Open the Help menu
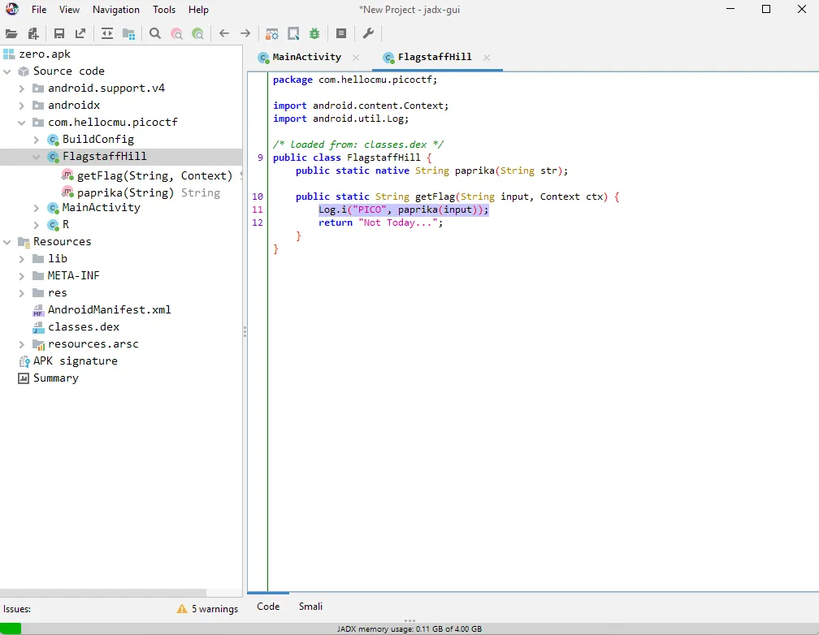 tap(198, 10)
